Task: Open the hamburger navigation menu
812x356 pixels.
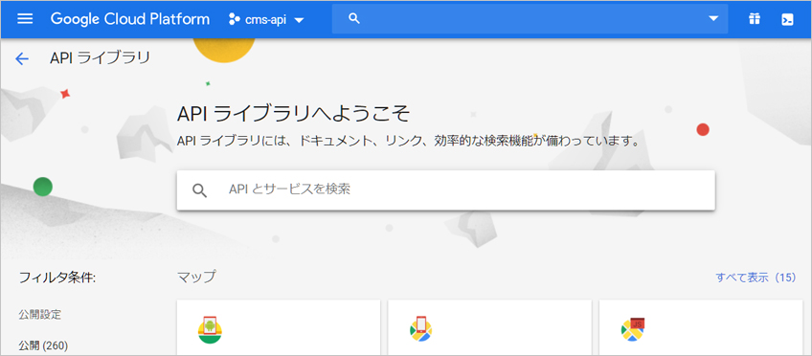Action: (x=25, y=19)
